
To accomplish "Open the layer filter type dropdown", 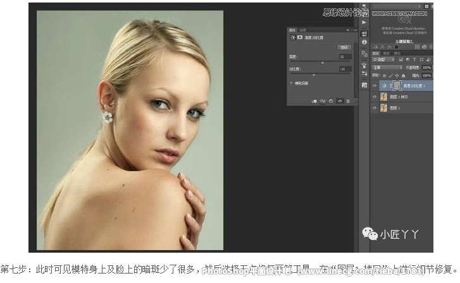I will tap(384, 59).
